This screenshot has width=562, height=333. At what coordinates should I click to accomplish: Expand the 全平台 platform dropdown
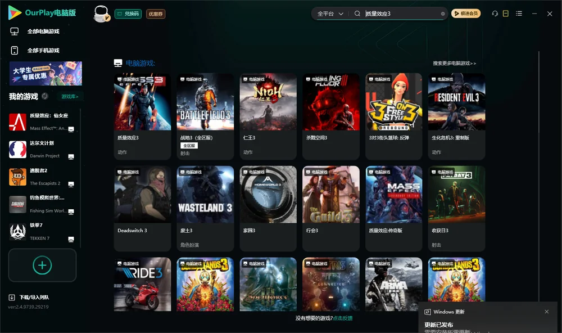(330, 13)
